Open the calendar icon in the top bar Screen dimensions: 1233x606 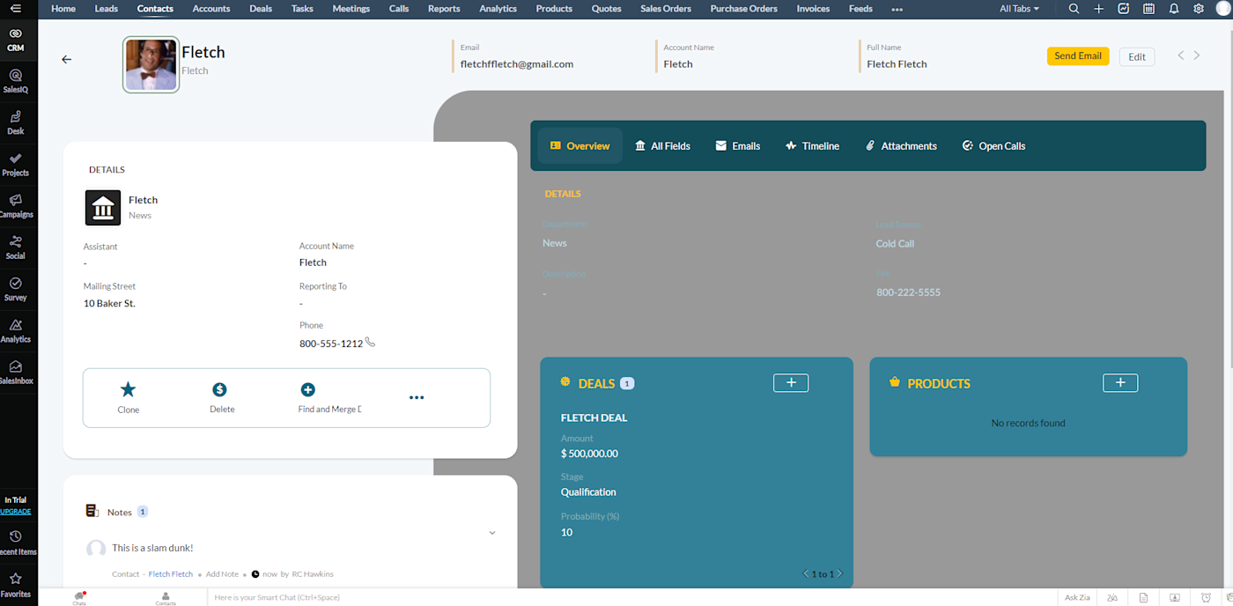coord(1148,9)
